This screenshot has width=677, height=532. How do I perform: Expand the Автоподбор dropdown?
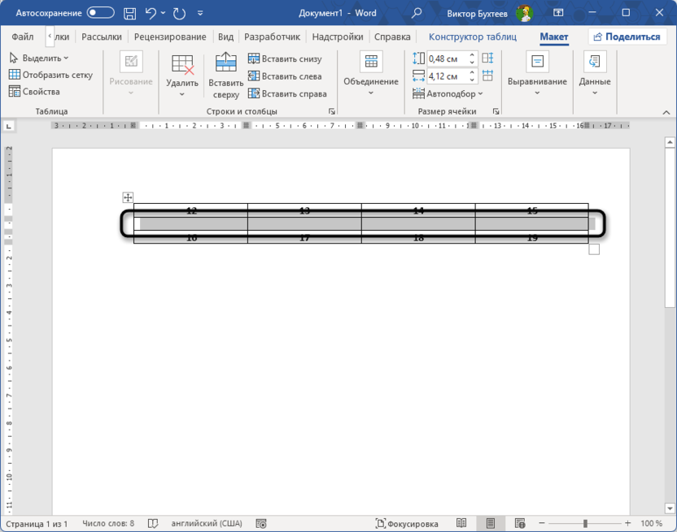click(448, 93)
